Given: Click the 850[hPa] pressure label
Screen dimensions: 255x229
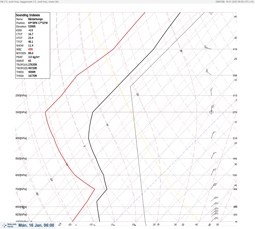Looking at the screenshot, I should (21, 207).
